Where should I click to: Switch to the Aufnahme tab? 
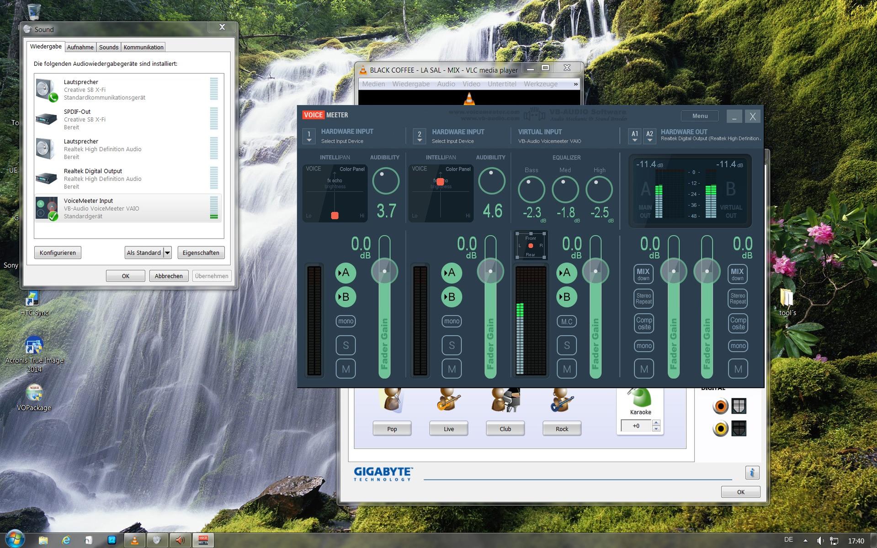tap(80, 47)
